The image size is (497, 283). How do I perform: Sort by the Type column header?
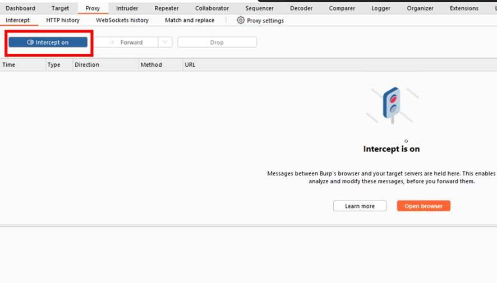[x=59, y=64]
